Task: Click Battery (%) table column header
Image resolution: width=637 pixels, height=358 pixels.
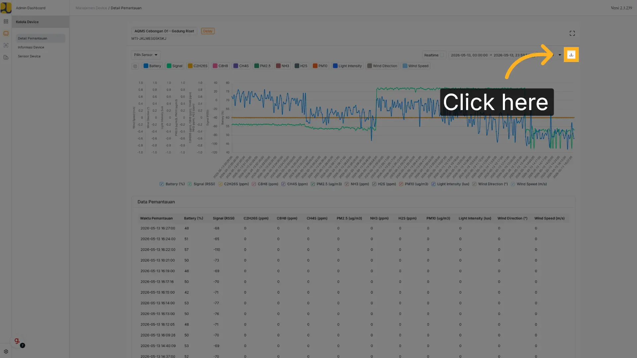Action: [193, 218]
